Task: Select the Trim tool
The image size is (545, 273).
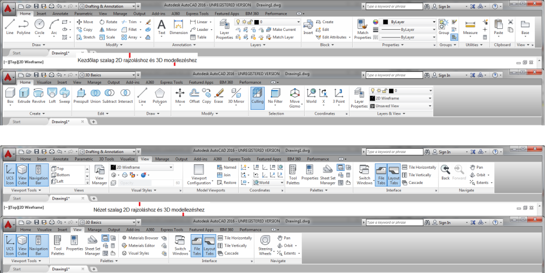Action: (x=129, y=22)
